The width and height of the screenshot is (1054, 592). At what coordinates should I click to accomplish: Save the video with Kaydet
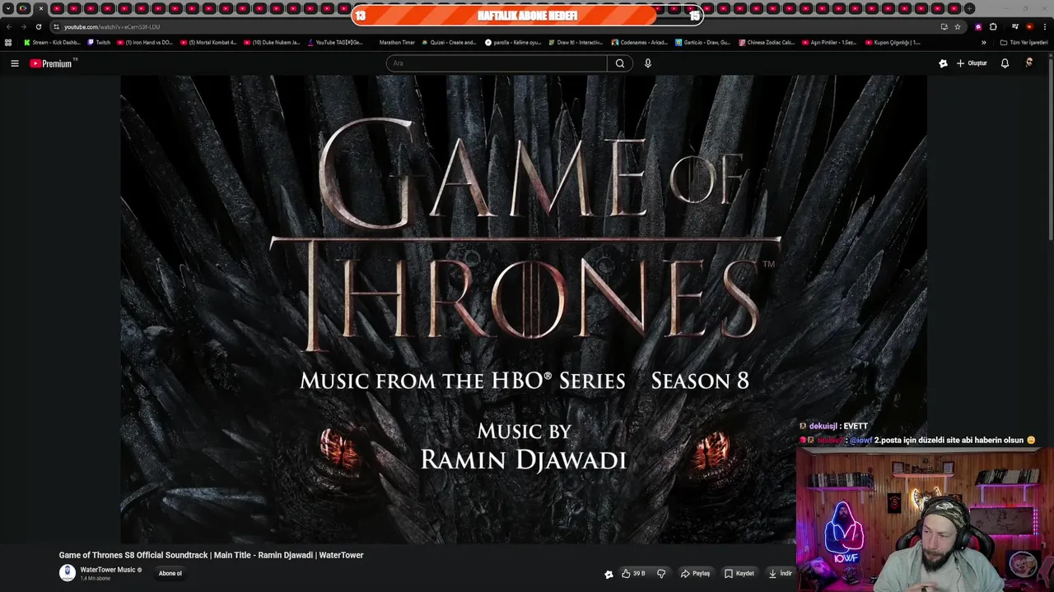coord(739,574)
